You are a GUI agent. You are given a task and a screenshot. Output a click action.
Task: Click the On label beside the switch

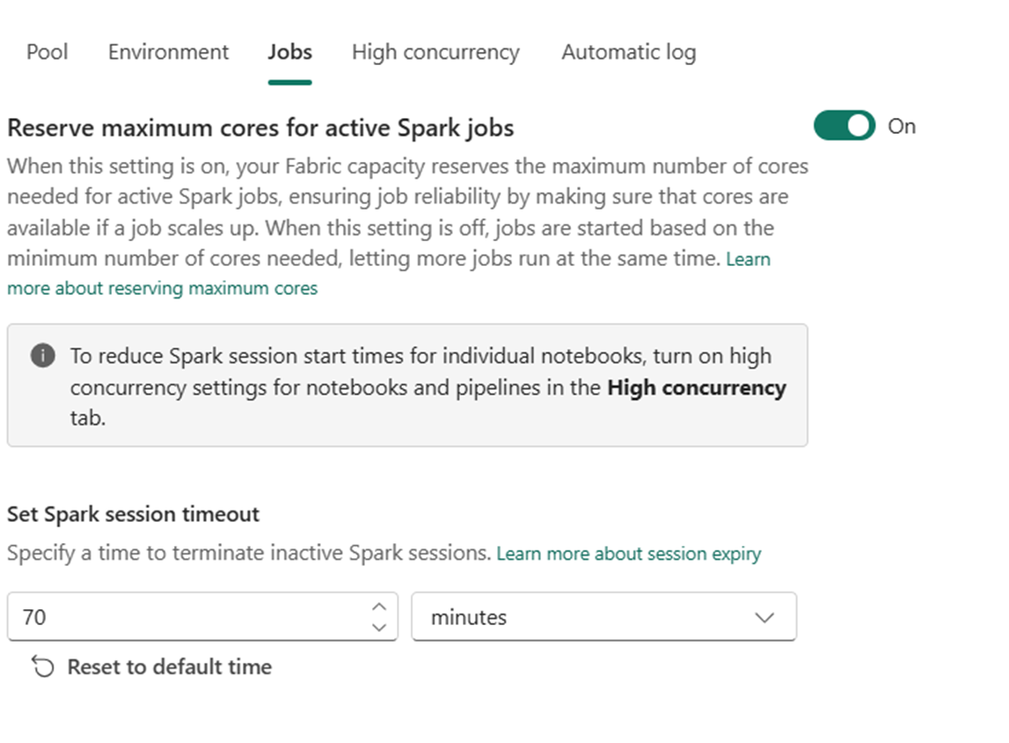(902, 126)
